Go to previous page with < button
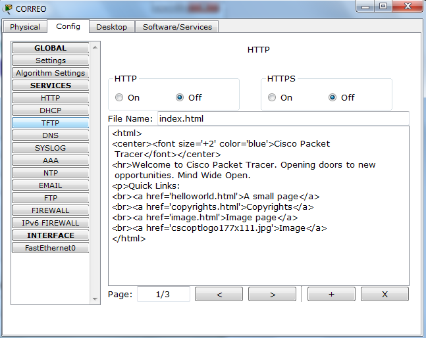The width and height of the screenshot is (426, 338). click(219, 294)
